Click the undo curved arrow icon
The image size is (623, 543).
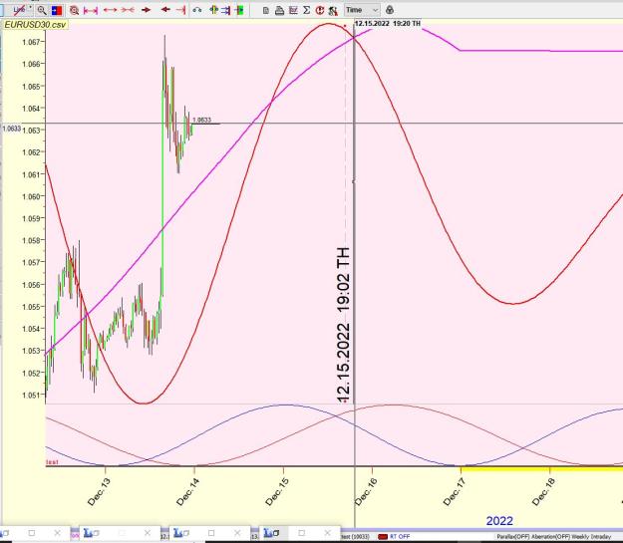point(197,10)
